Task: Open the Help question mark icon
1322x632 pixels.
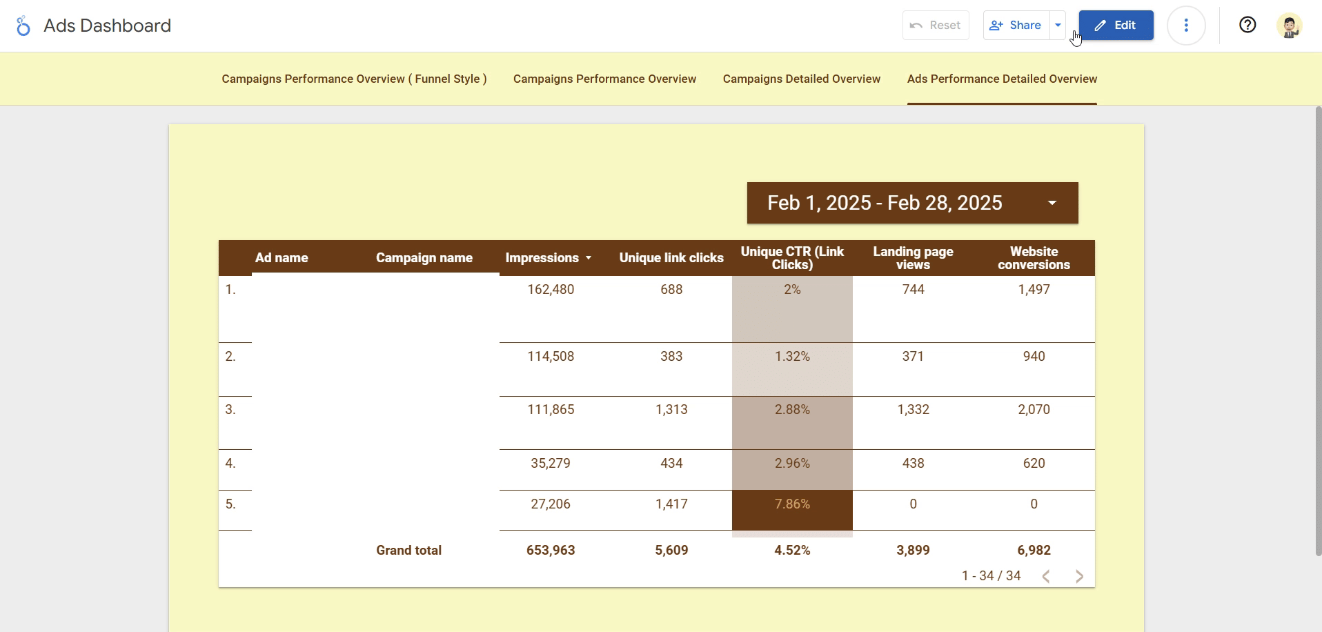Action: click(x=1247, y=26)
